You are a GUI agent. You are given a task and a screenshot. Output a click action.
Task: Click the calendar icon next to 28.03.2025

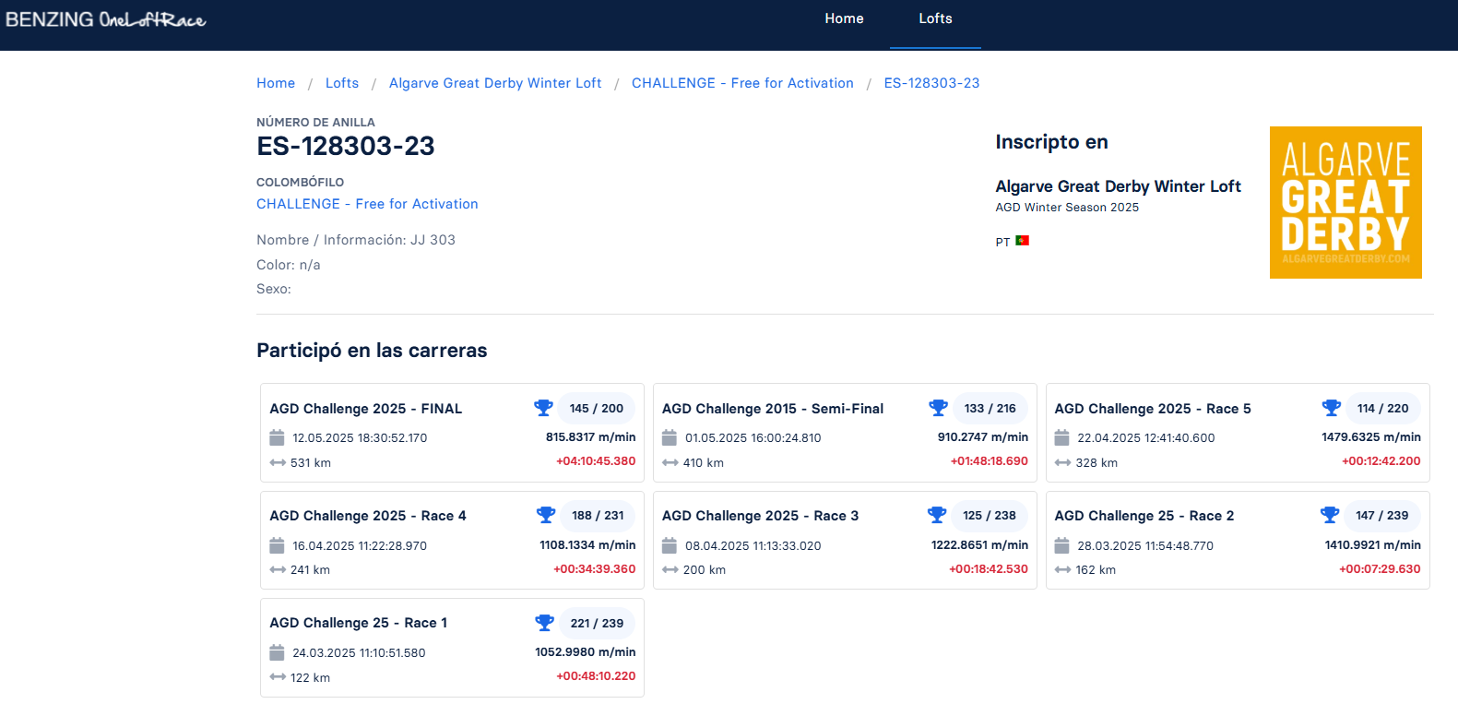pyautogui.click(x=1061, y=545)
